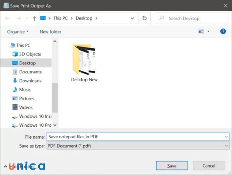The width and height of the screenshot is (232, 175).
Task: Expand chevron after Desktop in breadcrumb
Action: point(96,18)
